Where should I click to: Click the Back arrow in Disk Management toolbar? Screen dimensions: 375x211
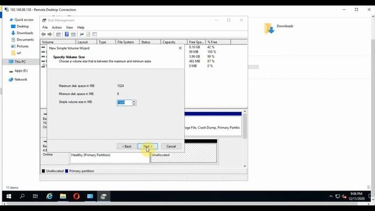tap(43, 34)
